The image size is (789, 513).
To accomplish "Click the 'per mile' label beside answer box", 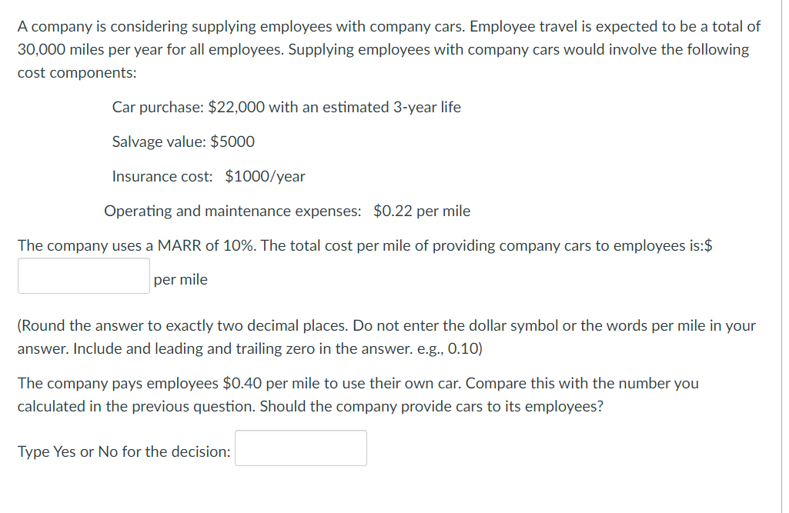I will click(x=181, y=280).
